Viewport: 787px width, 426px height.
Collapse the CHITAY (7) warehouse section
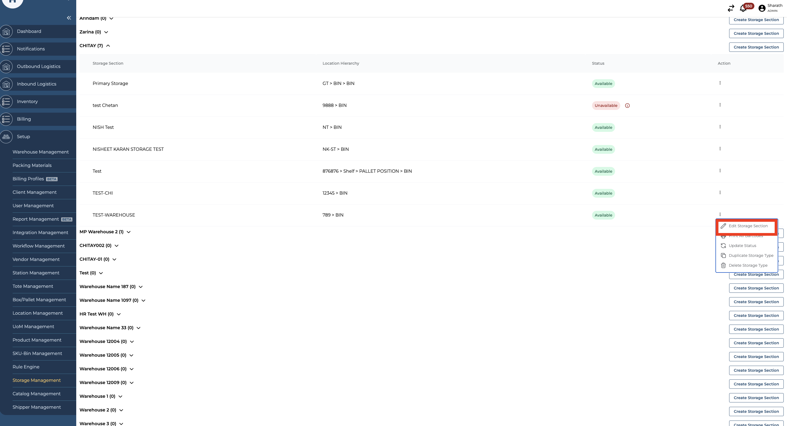coord(108,46)
